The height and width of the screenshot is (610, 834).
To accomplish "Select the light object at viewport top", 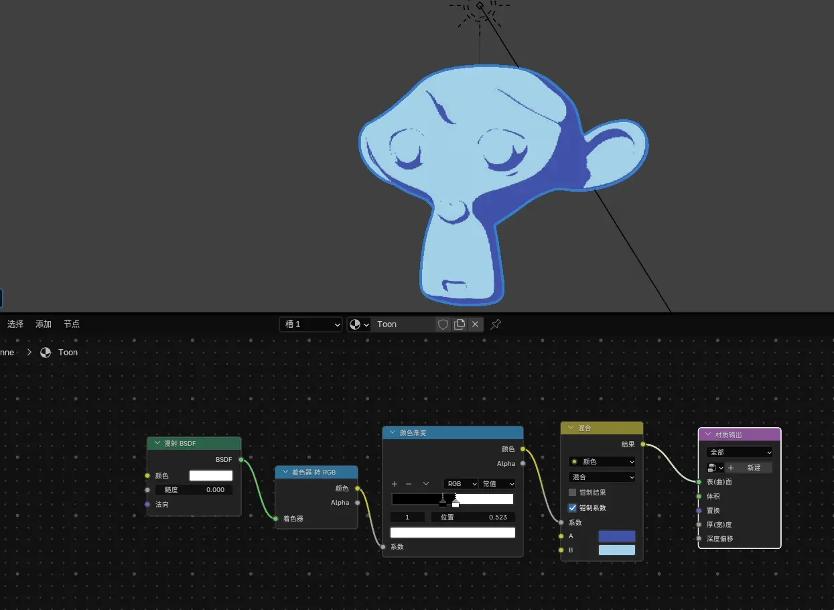I will click(x=480, y=7).
